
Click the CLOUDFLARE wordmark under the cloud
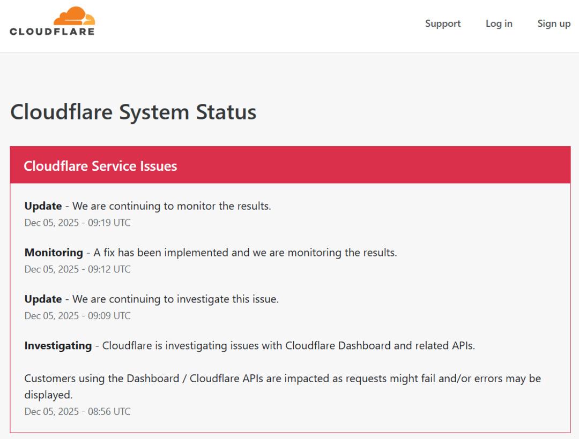click(52, 31)
